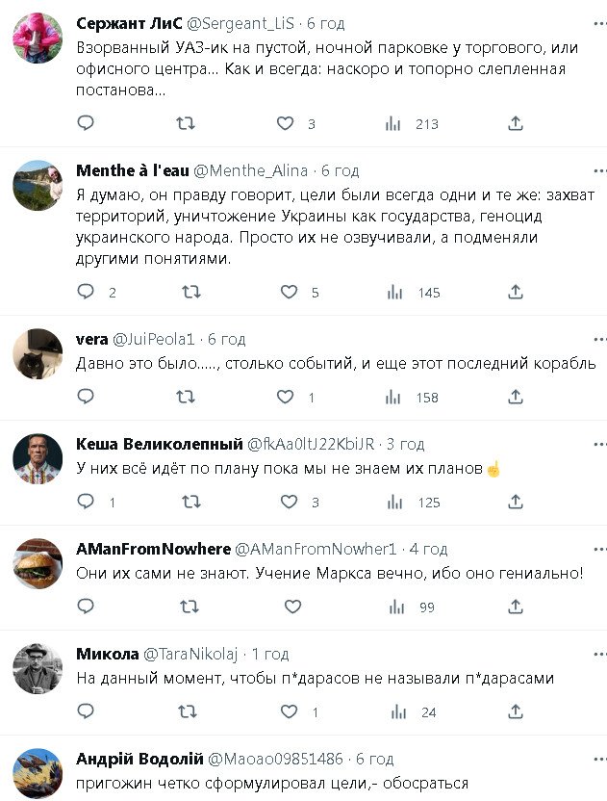Open more options on Сержант ЛиС's tweet
The image size is (607, 801).
(x=600, y=23)
